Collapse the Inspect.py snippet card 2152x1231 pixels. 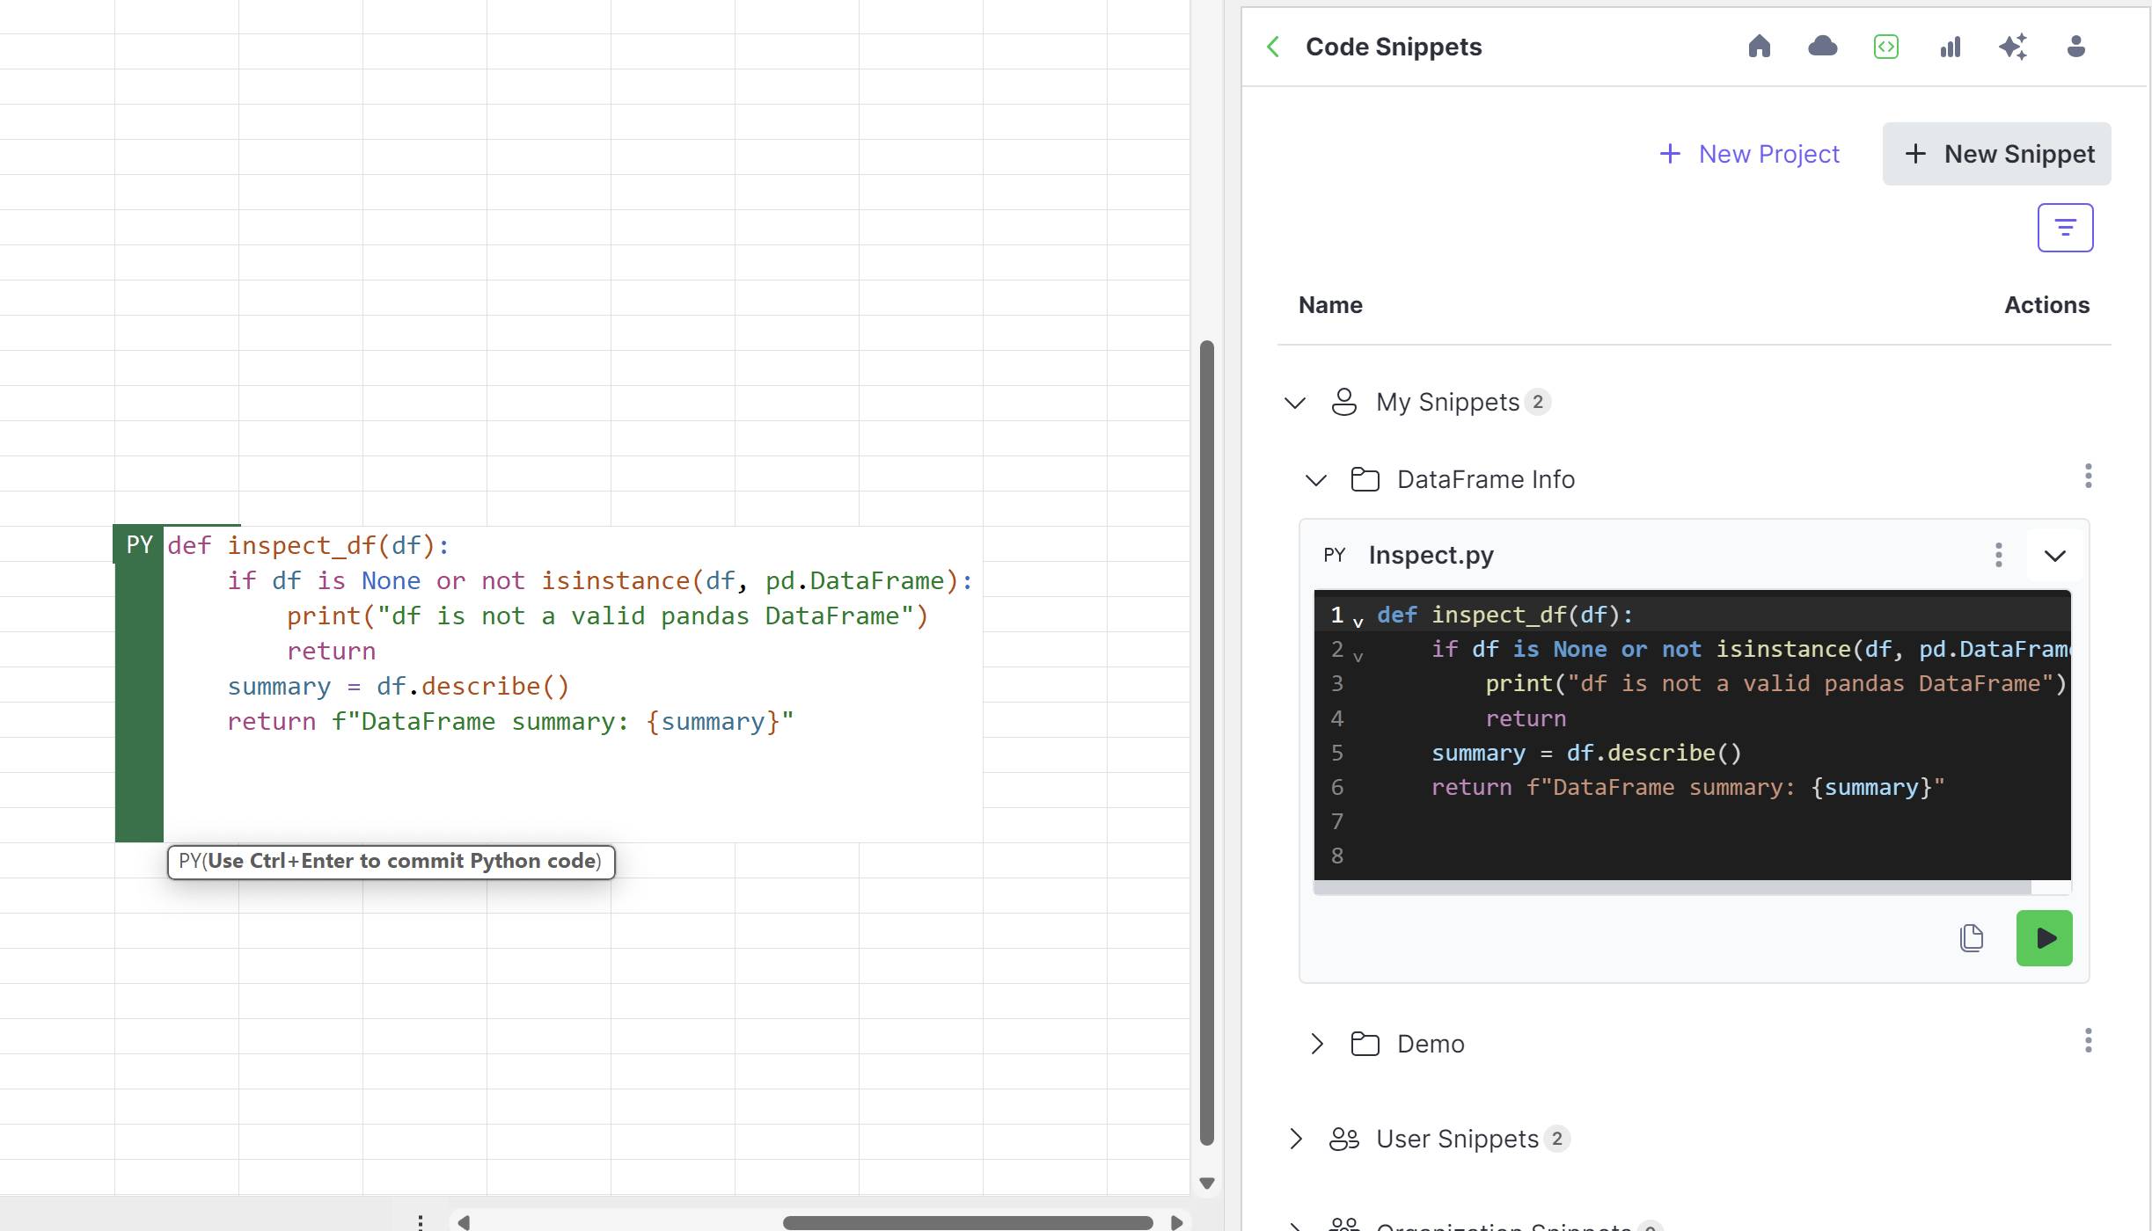point(2054,556)
